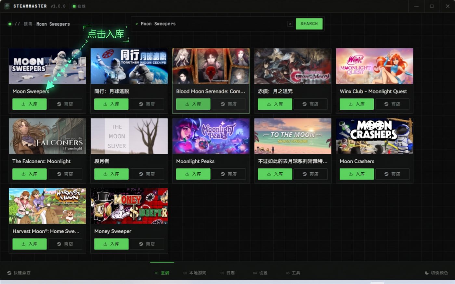The image size is (455, 284).
Task: Open the store page for Moon Sweepers
Action: click(x=65, y=104)
